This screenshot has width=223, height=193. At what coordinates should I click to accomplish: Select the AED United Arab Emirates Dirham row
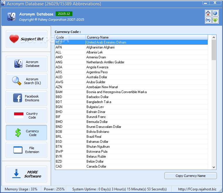tap(131, 42)
